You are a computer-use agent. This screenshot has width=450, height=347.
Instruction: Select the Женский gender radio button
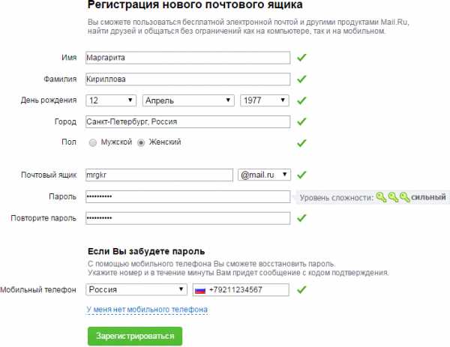[141, 142]
